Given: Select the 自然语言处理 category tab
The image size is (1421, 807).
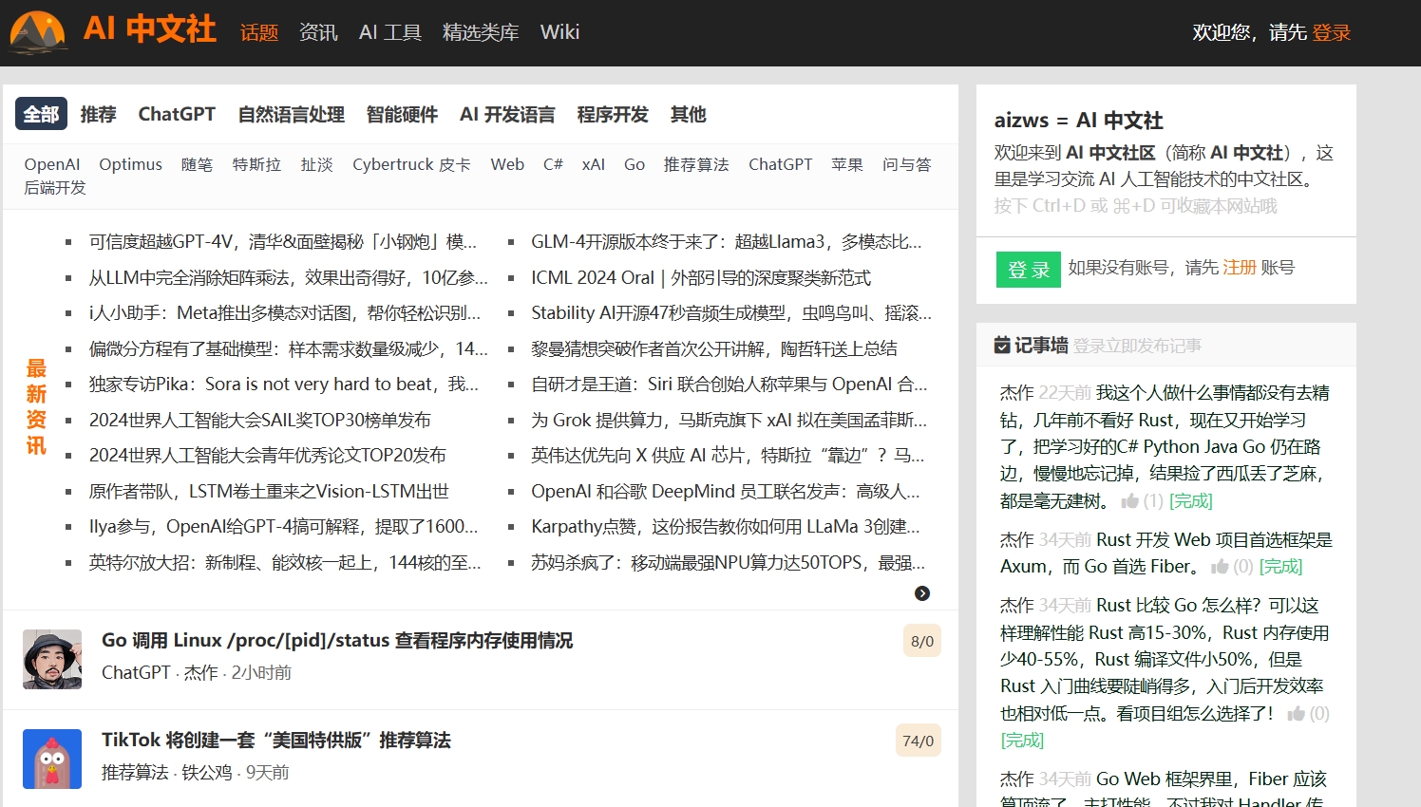Looking at the screenshot, I should click(x=291, y=114).
